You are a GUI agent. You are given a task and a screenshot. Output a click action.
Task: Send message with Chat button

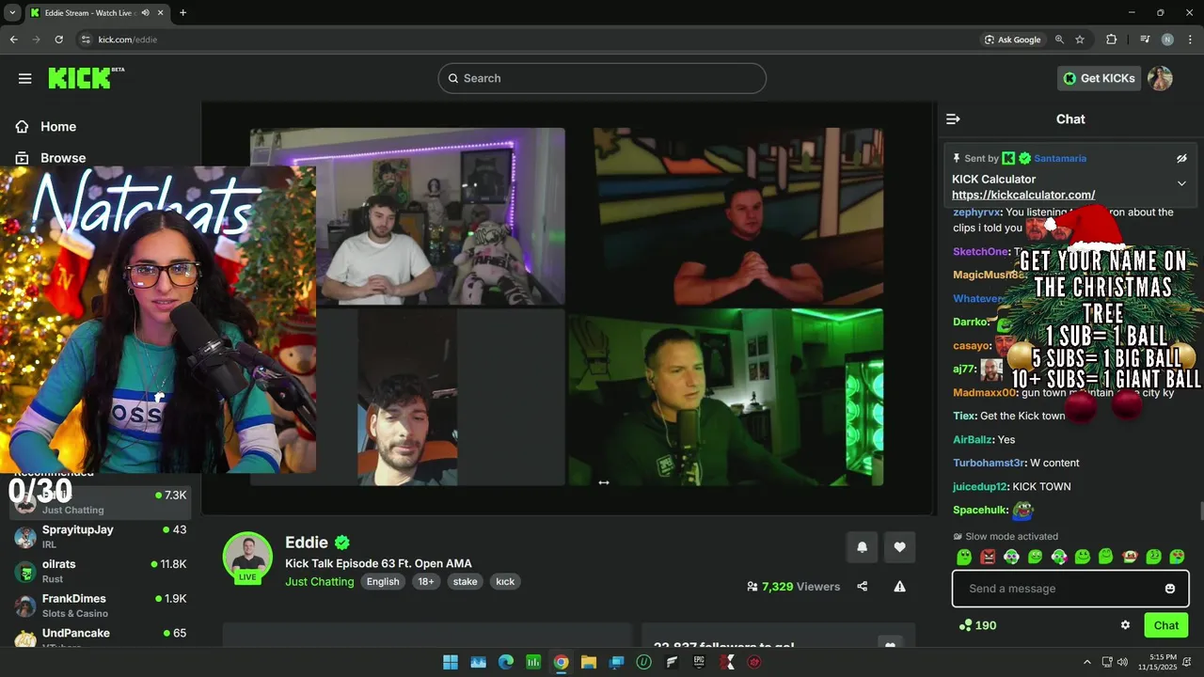[x=1166, y=625]
